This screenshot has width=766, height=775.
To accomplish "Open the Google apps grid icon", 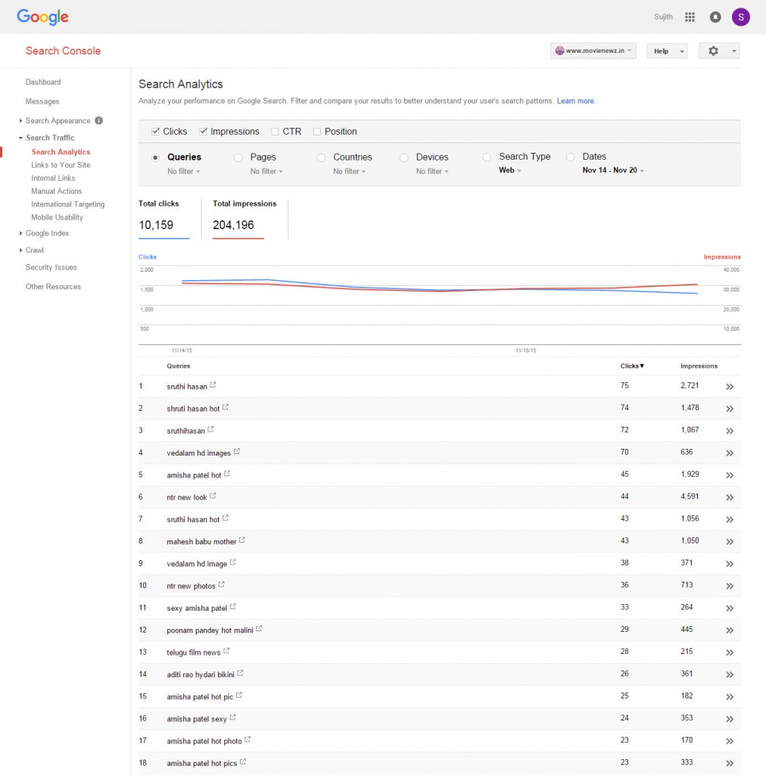I will coord(690,17).
